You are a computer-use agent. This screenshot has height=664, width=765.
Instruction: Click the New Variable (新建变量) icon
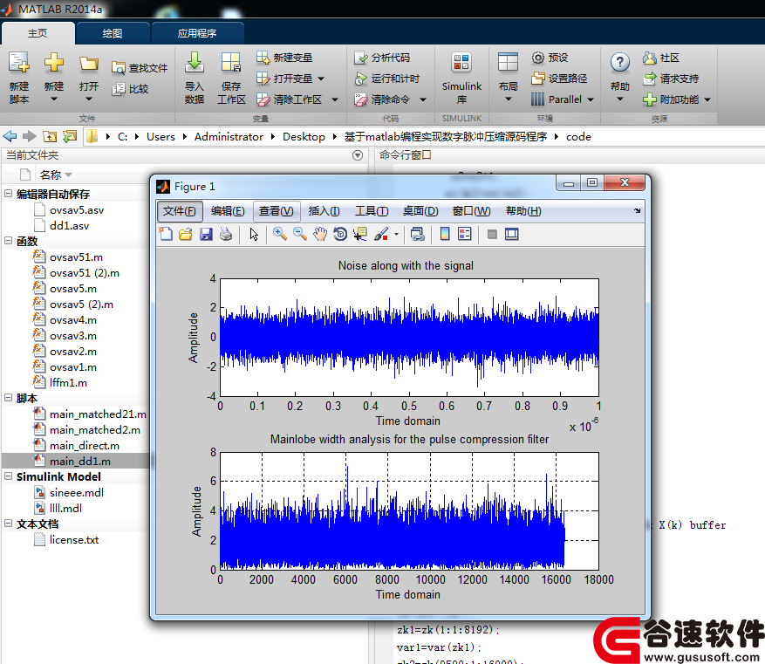[263, 58]
